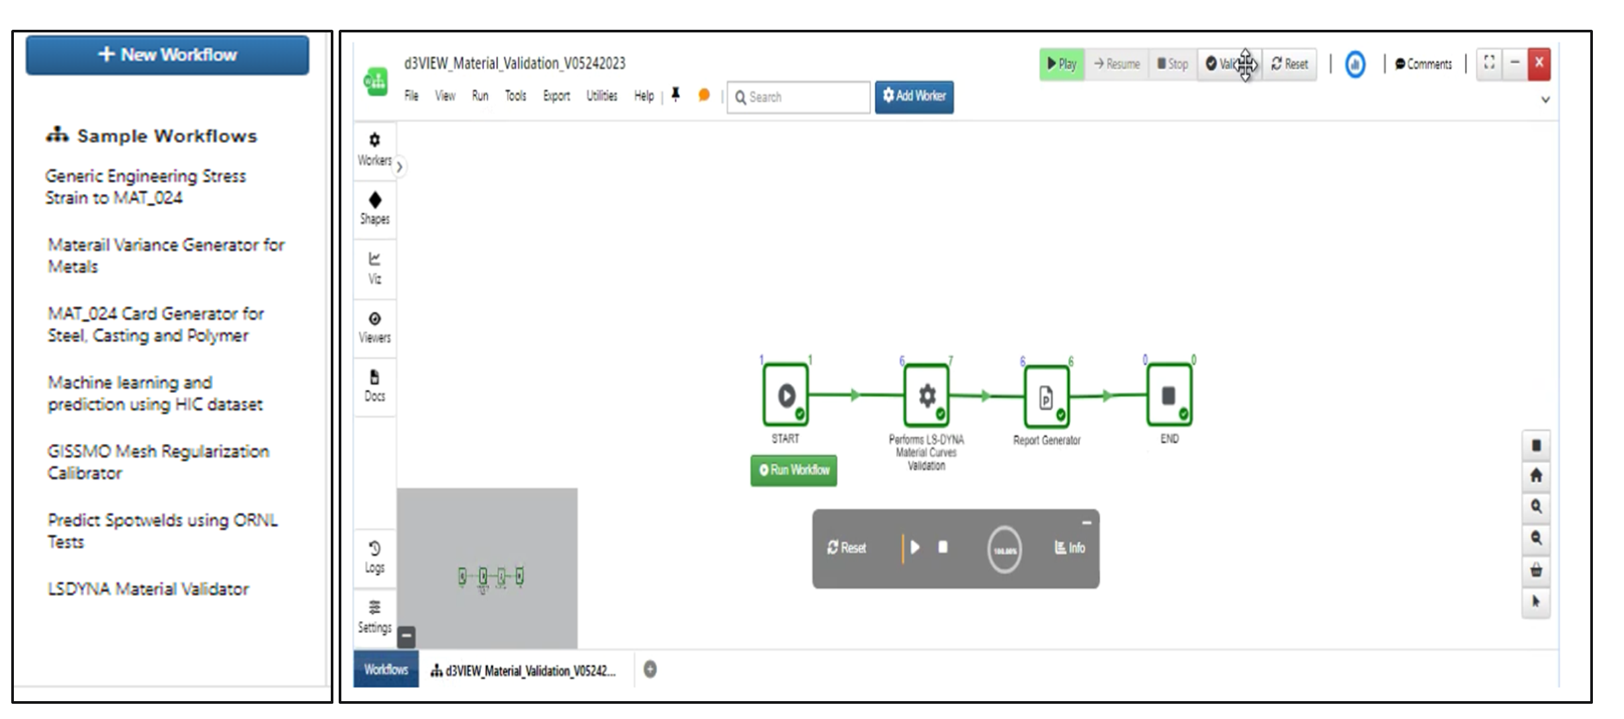Viewport: 1624px width, 719px height.
Task: Open LSDYNA Material Validator sample workflow
Action: [148, 589]
